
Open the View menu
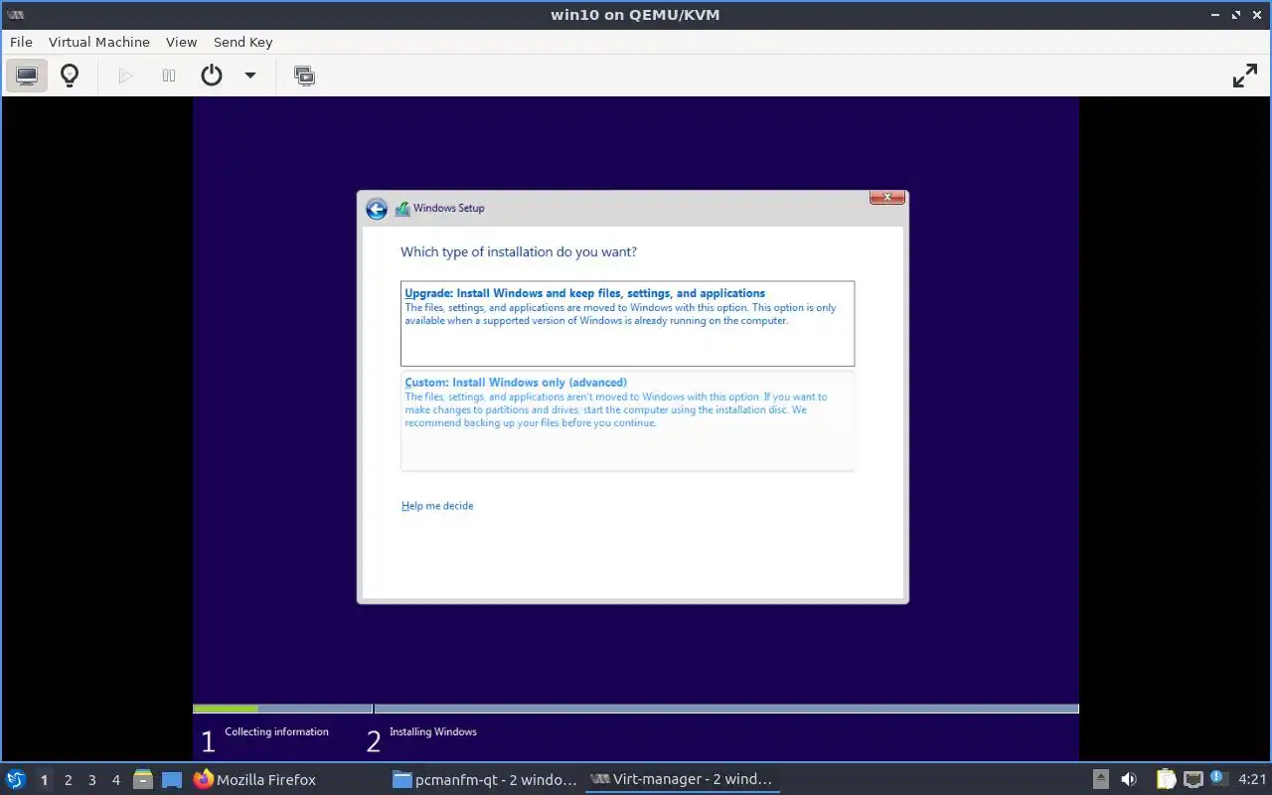pos(182,42)
